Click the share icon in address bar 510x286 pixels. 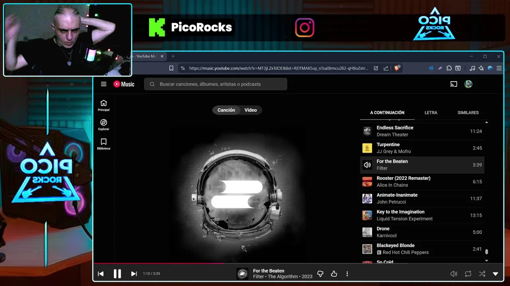386,68
